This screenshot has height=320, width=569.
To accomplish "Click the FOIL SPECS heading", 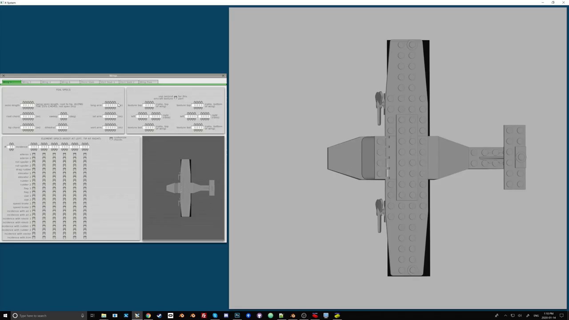I will pos(63,90).
